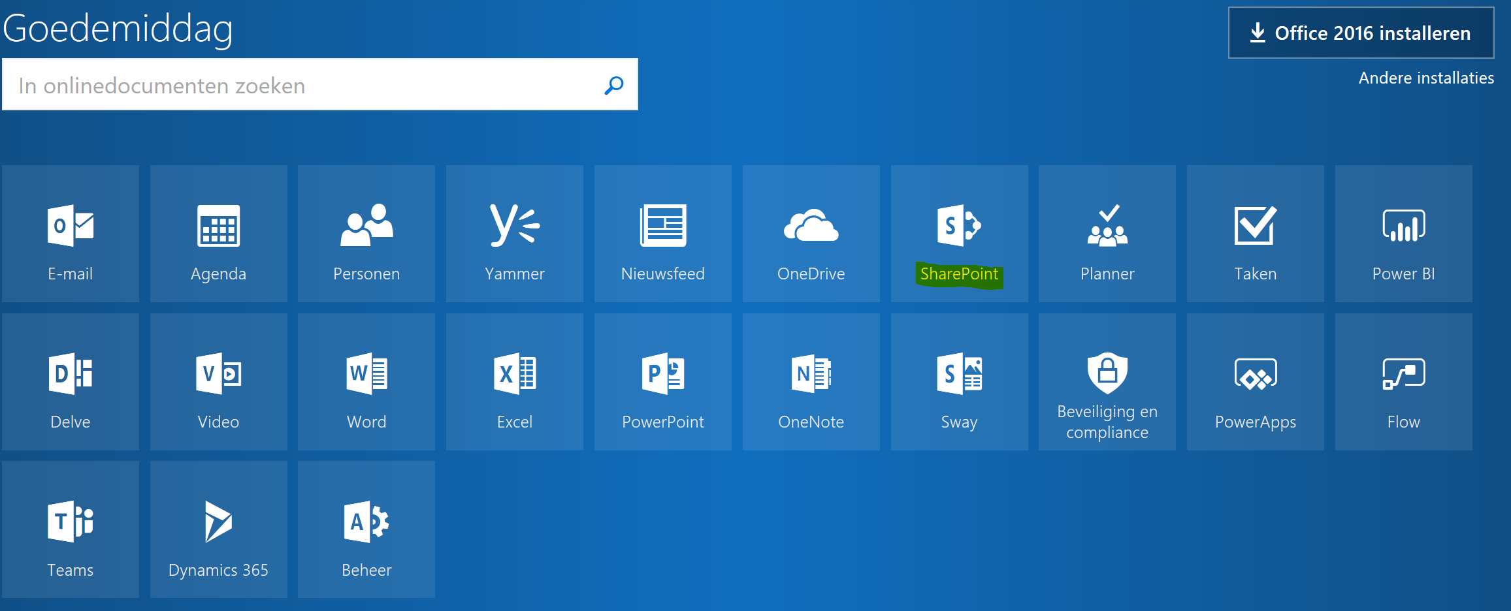Click the magnifier search icon
This screenshot has width=1511, height=611.
[614, 85]
